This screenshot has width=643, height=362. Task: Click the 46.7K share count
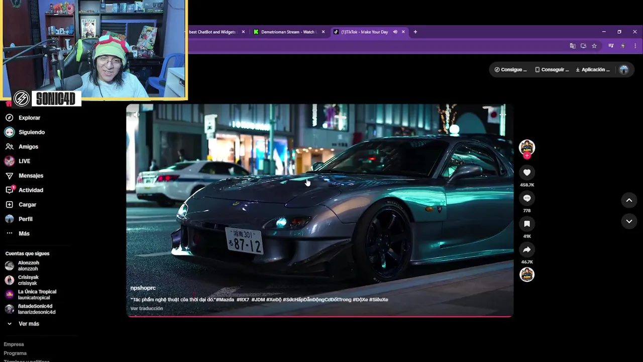point(527,262)
